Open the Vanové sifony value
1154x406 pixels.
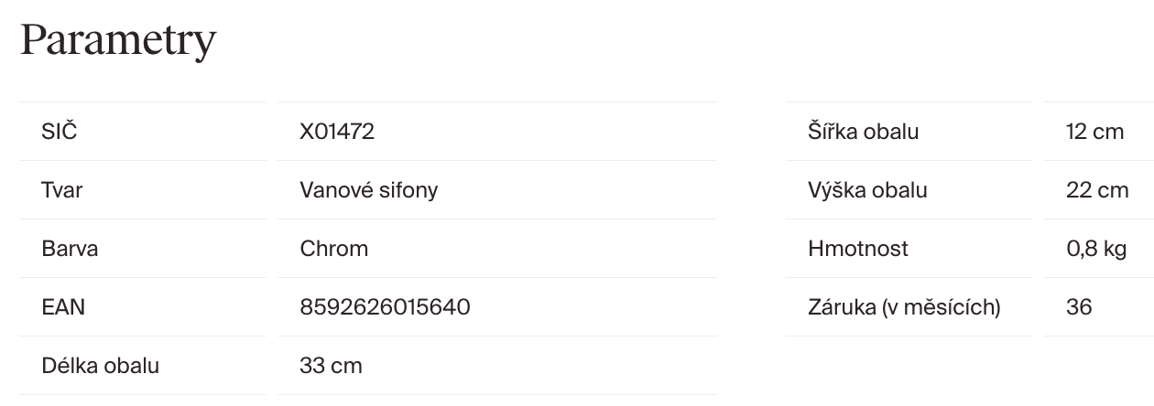pyautogui.click(x=368, y=190)
